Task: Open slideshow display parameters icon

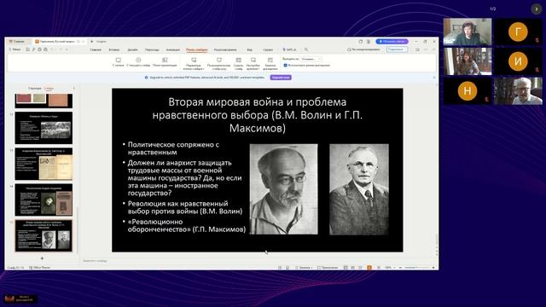Action: (194, 61)
